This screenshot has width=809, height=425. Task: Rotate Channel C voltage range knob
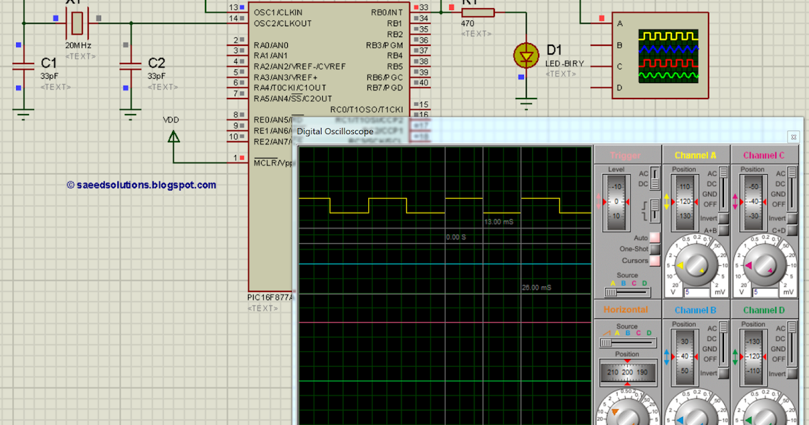(x=765, y=266)
